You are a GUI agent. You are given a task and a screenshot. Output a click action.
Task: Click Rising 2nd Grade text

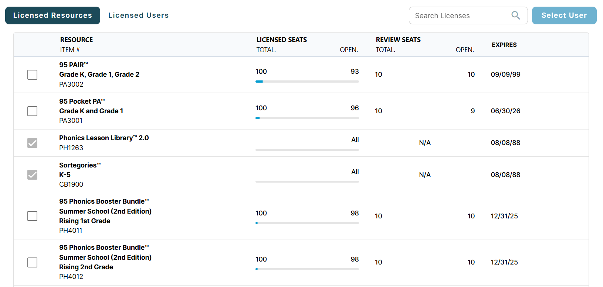[86, 267]
